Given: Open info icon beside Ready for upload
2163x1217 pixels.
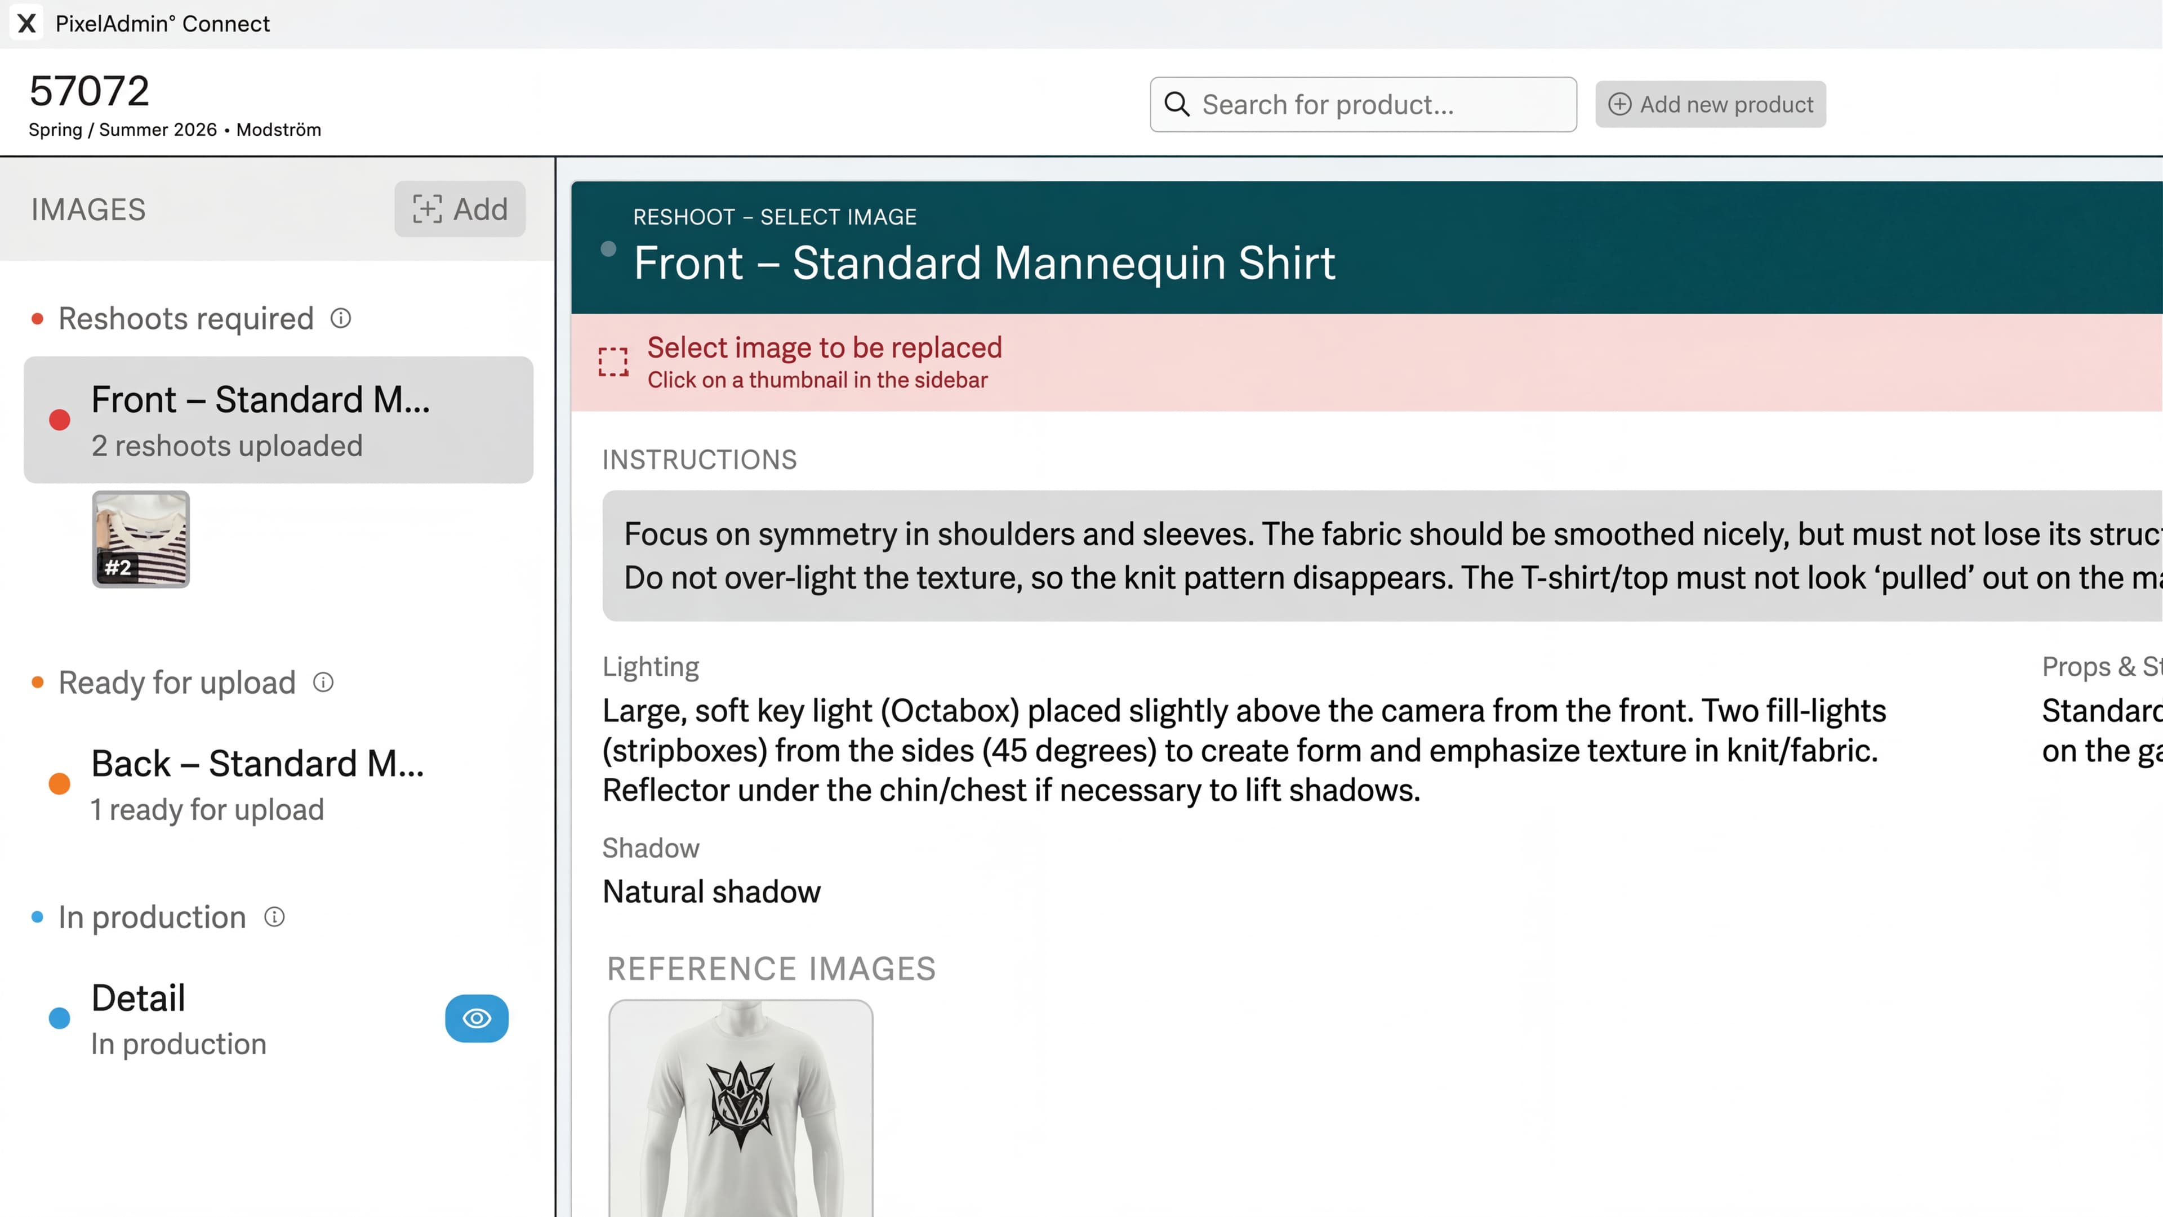Looking at the screenshot, I should pos(323,683).
